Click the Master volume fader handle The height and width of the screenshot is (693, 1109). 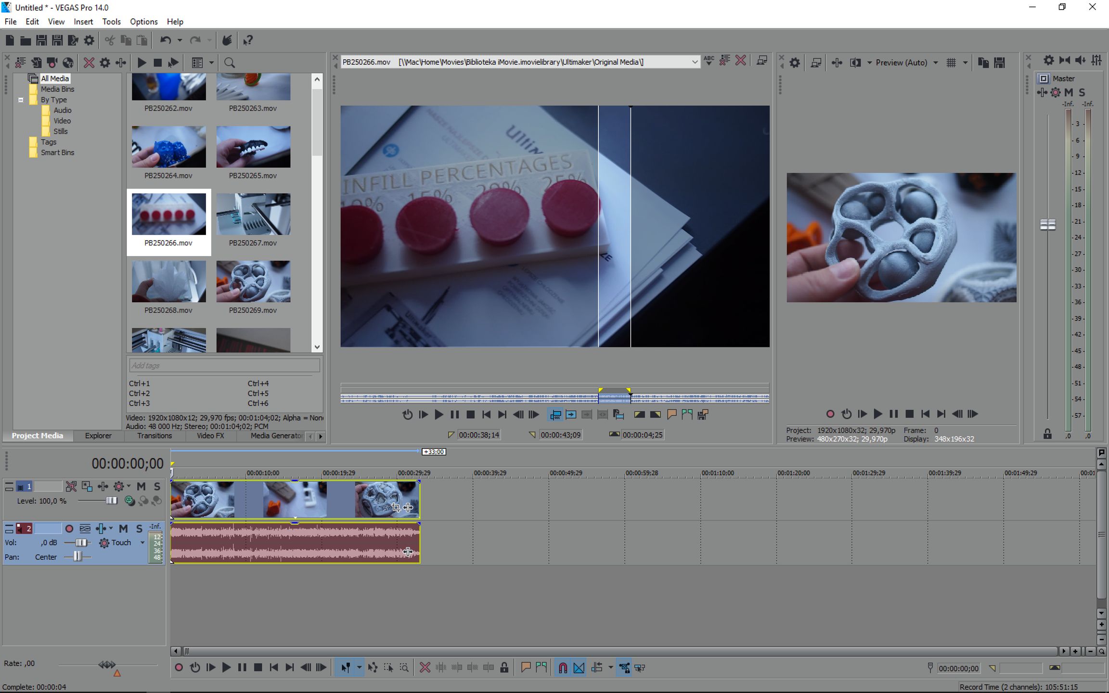pyautogui.click(x=1047, y=225)
